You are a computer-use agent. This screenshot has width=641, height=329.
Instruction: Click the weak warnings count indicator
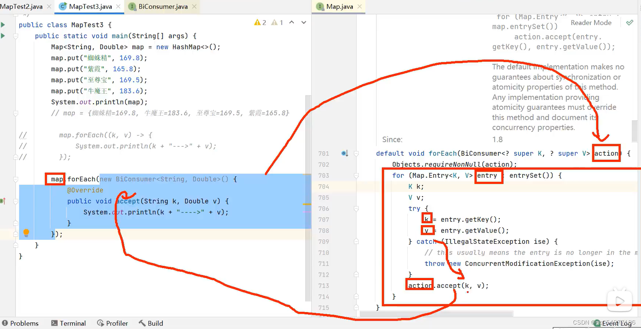tap(277, 23)
